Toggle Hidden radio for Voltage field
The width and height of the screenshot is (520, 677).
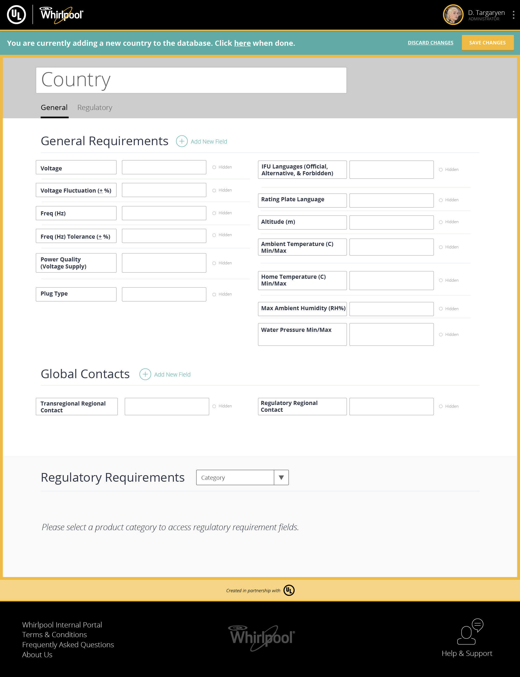tap(214, 167)
